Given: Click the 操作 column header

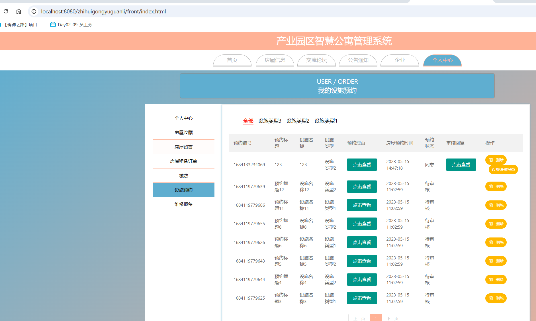Looking at the screenshot, I should [x=490, y=143].
